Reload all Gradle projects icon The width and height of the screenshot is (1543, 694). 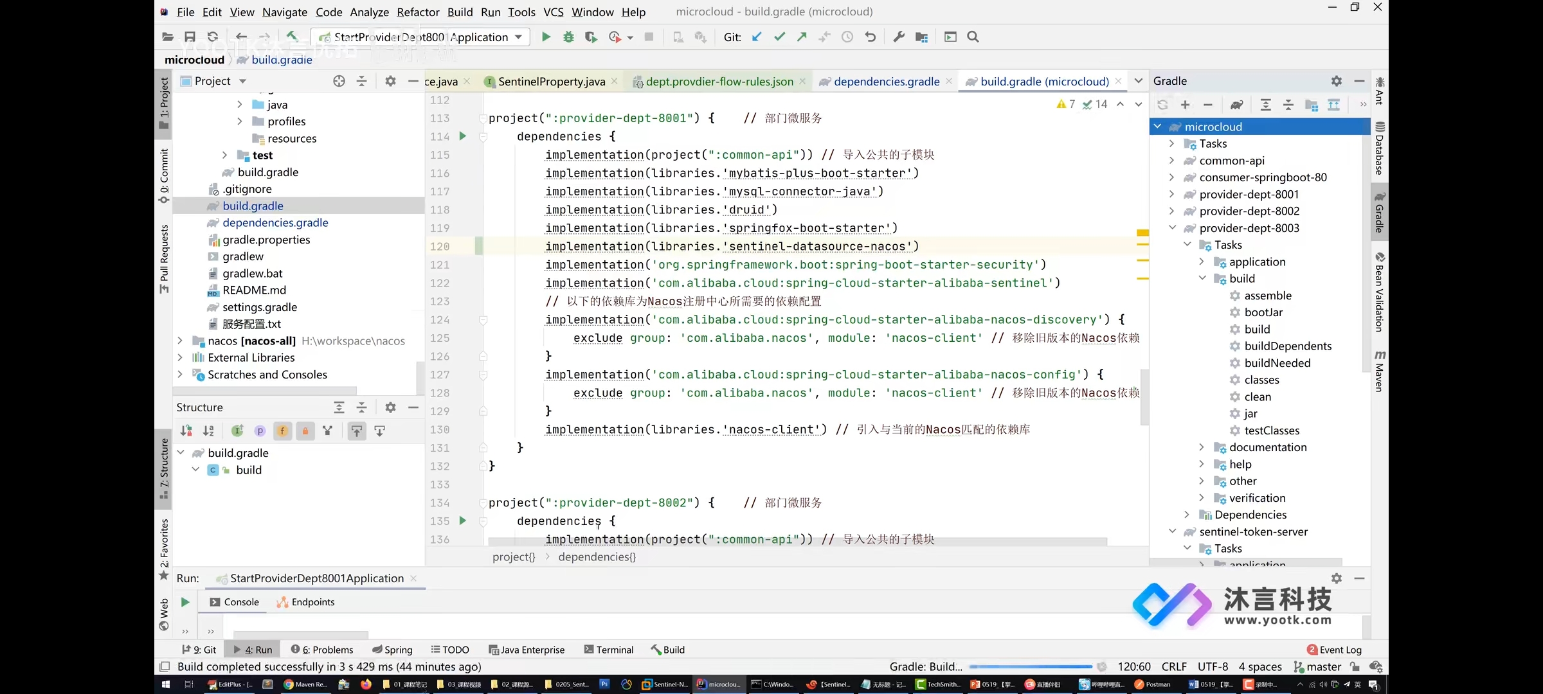pyautogui.click(x=1162, y=105)
